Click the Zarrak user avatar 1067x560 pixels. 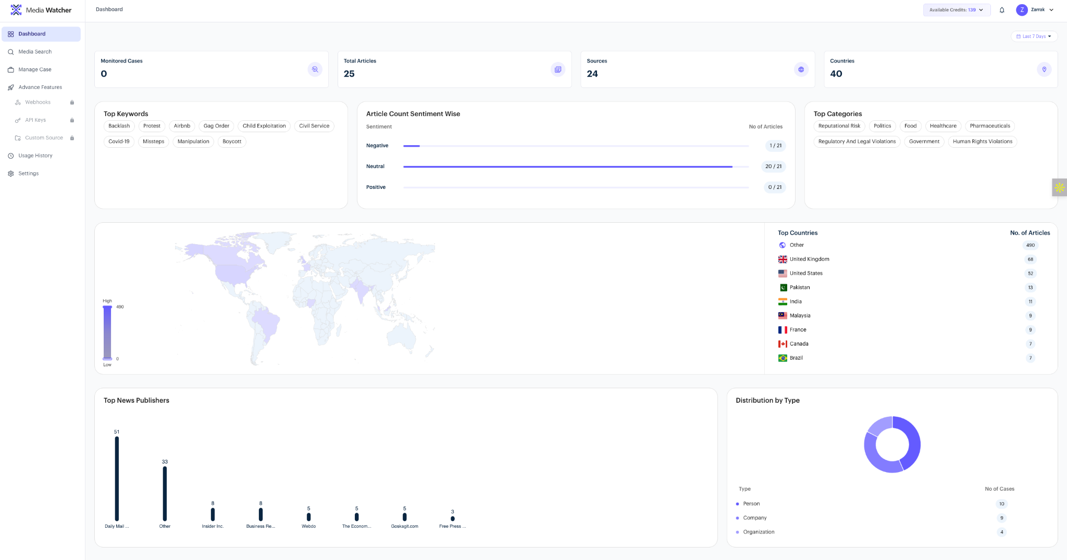(x=1022, y=10)
